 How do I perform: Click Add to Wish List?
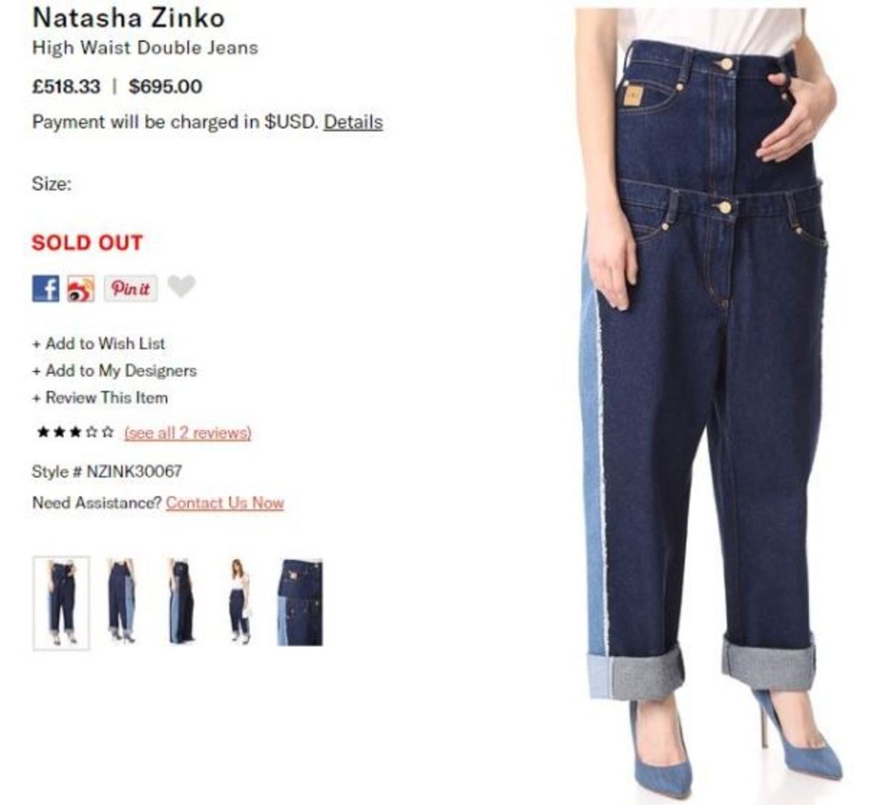click(x=98, y=344)
